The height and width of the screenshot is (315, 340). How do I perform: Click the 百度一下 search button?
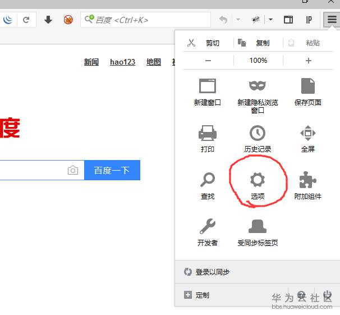click(x=112, y=170)
